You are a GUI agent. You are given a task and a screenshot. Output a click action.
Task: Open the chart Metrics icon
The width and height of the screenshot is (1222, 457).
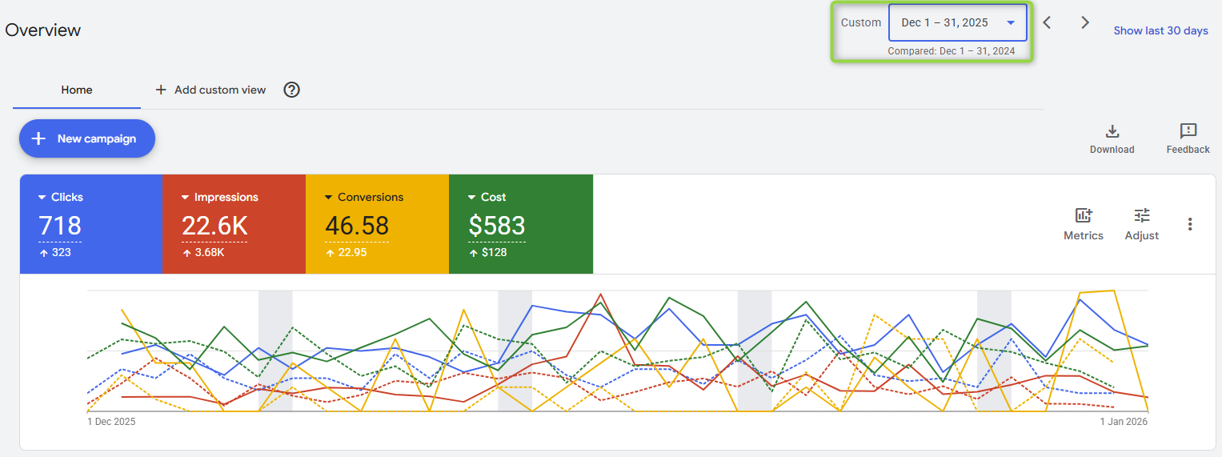click(1083, 215)
